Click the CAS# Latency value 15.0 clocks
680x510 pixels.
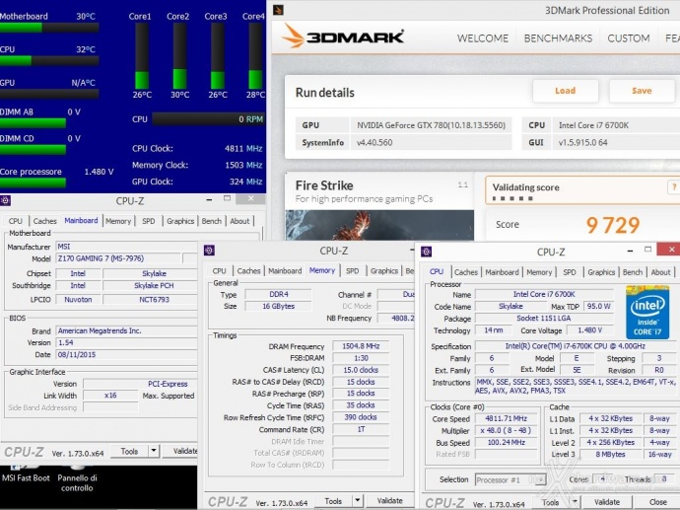click(x=361, y=370)
